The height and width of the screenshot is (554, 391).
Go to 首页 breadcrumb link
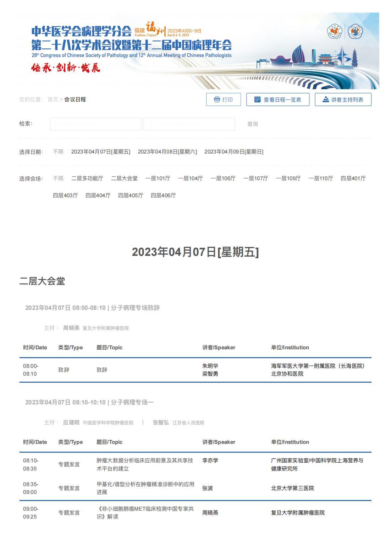(53, 99)
